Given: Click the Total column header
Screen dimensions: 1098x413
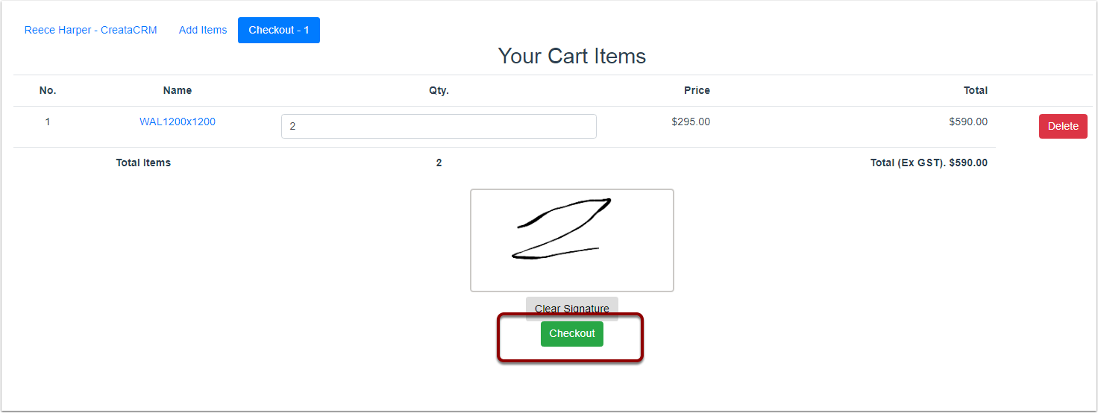Looking at the screenshot, I should pyautogui.click(x=976, y=90).
